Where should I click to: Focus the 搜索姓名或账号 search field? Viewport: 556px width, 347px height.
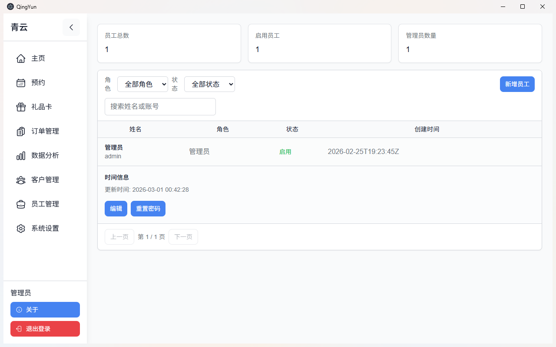(160, 107)
